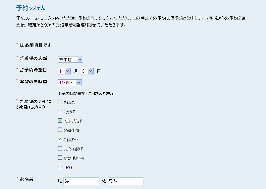
Task: Click the まつ毛パーマ label text
Action: pyautogui.click(x=74, y=158)
